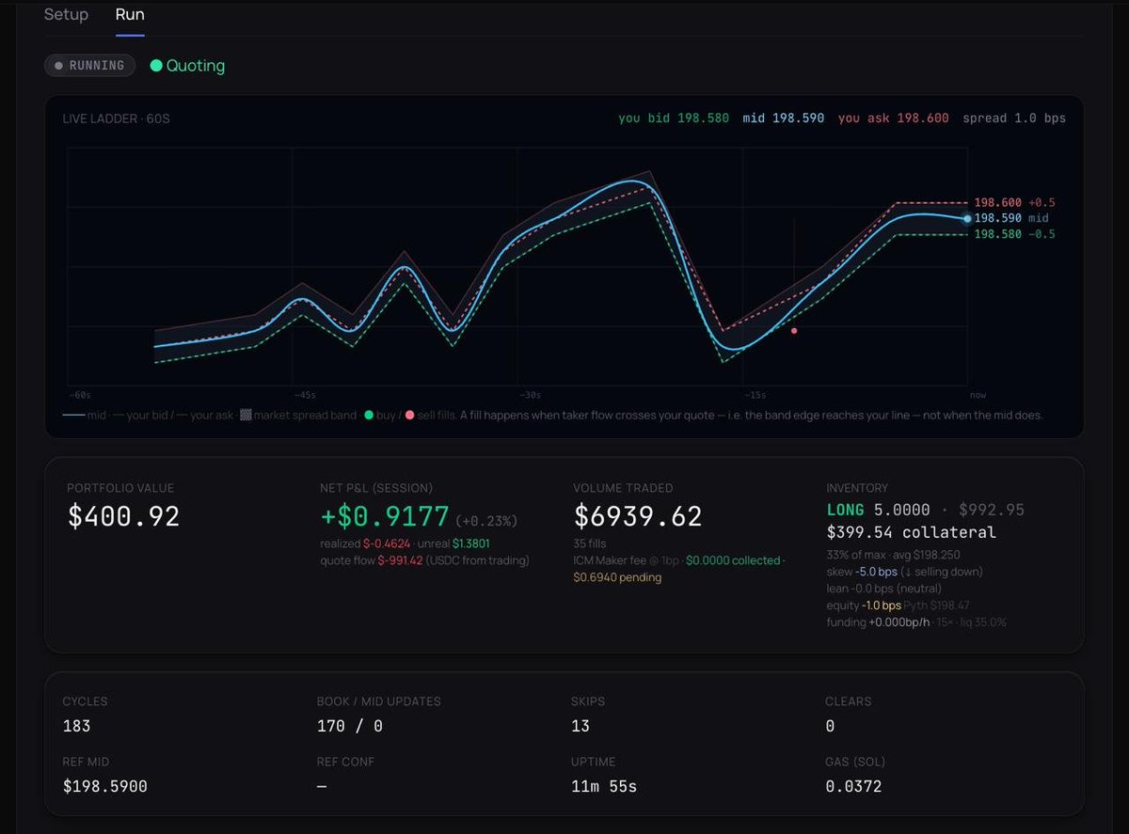Click the Ref Mid value $198.5900

click(104, 786)
